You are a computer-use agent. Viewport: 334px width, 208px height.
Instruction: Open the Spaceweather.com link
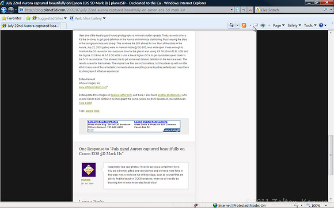coord(121,95)
